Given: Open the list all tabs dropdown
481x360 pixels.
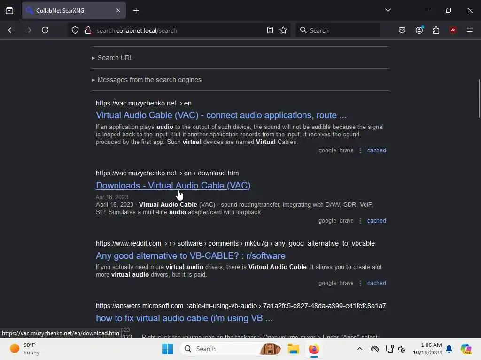Looking at the screenshot, I should (x=388, y=10).
